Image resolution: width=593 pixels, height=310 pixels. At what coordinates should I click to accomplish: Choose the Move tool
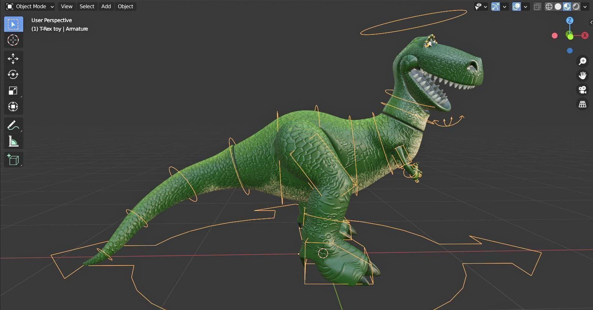click(13, 59)
